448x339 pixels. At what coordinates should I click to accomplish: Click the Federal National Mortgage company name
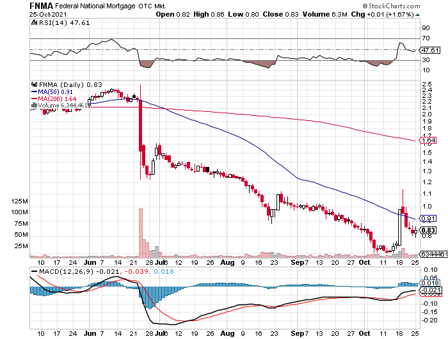pos(95,6)
